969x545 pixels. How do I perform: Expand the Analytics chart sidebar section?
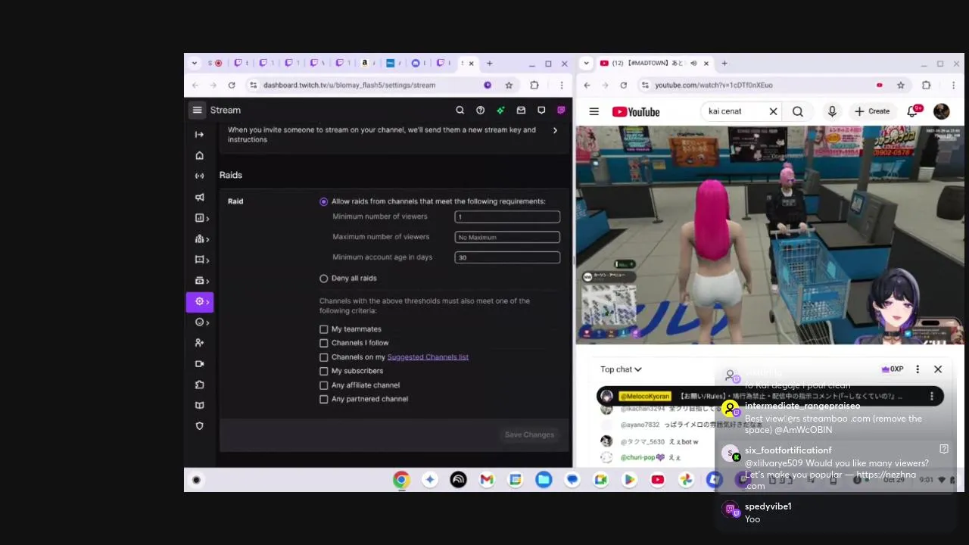pyautogui.click(x=201, y=218)
